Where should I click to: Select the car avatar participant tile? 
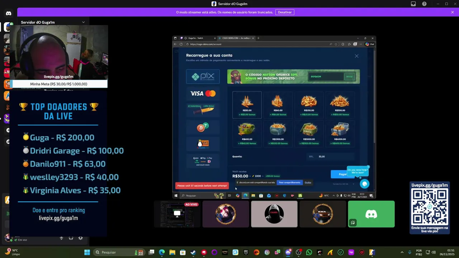tap(323, 214)
